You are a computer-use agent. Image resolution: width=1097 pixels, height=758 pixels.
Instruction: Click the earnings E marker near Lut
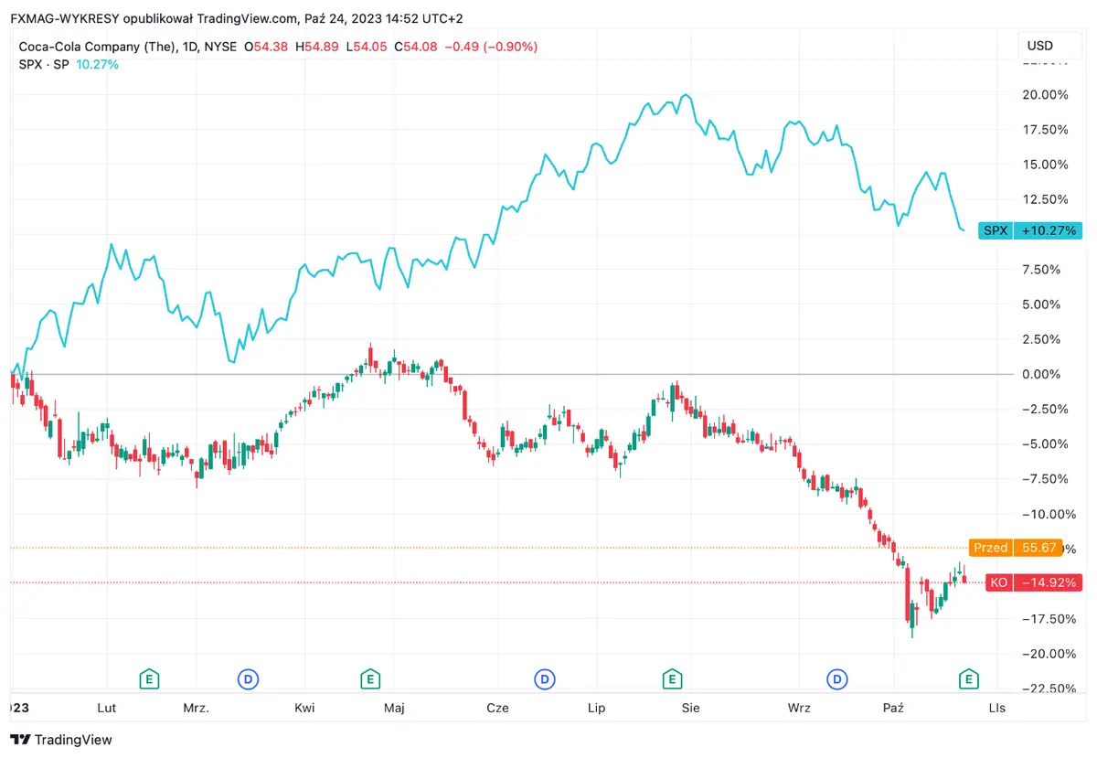[x=148, y=679]
